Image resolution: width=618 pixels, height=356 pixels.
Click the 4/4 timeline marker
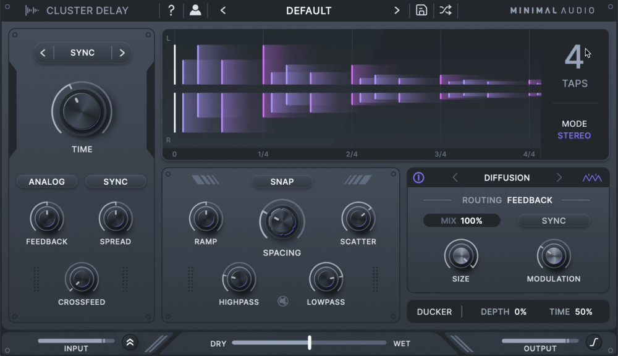click(529, 154)
